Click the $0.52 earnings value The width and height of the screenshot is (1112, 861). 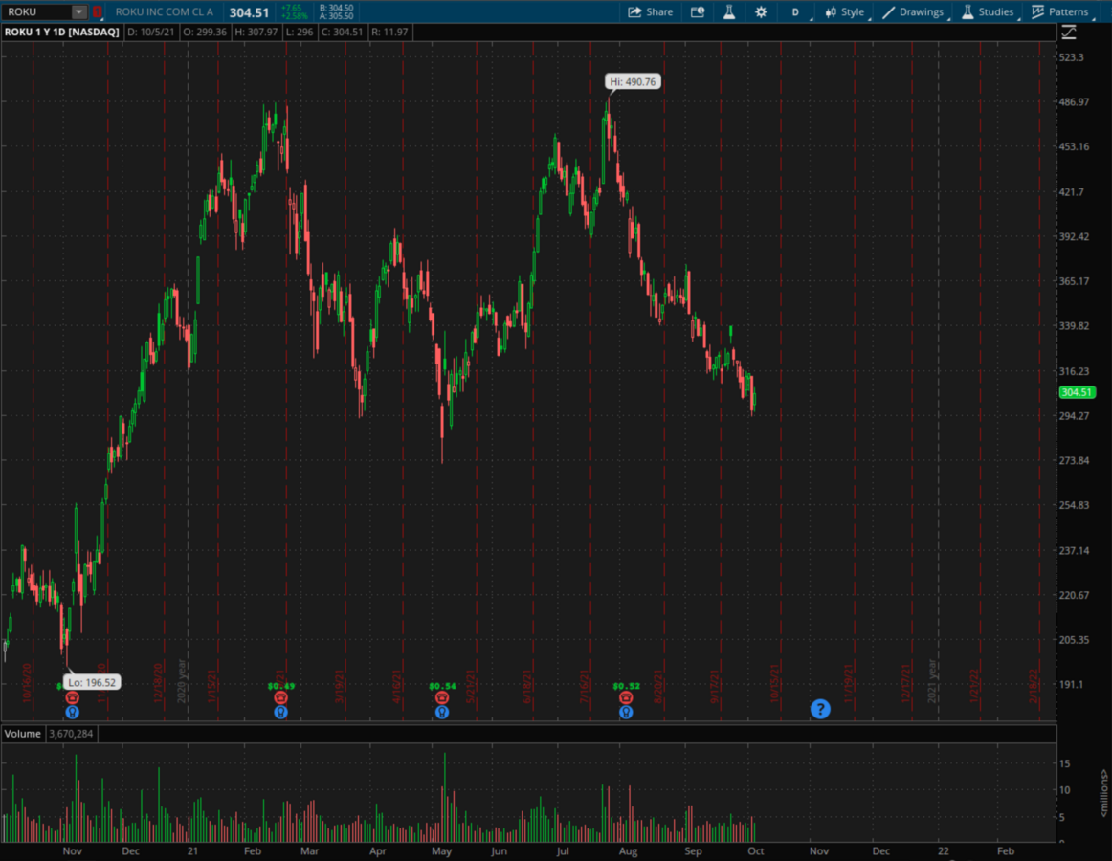click(x=626, y=686)
